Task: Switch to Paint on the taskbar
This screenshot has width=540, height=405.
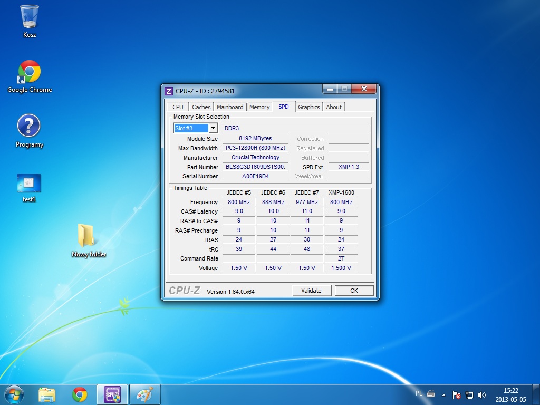Action: (145, 394)
